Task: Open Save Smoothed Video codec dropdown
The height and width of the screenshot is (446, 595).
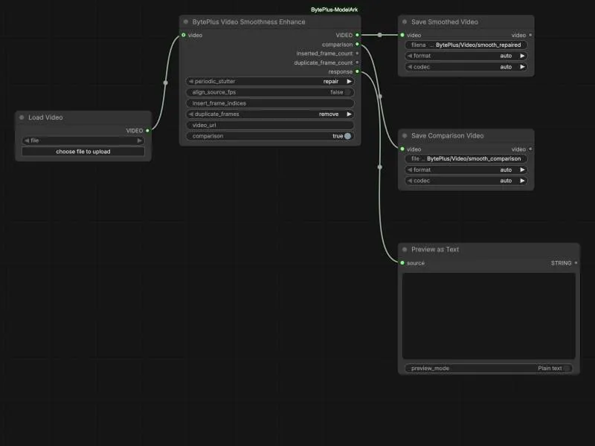Action: click(x=466, y=67)
